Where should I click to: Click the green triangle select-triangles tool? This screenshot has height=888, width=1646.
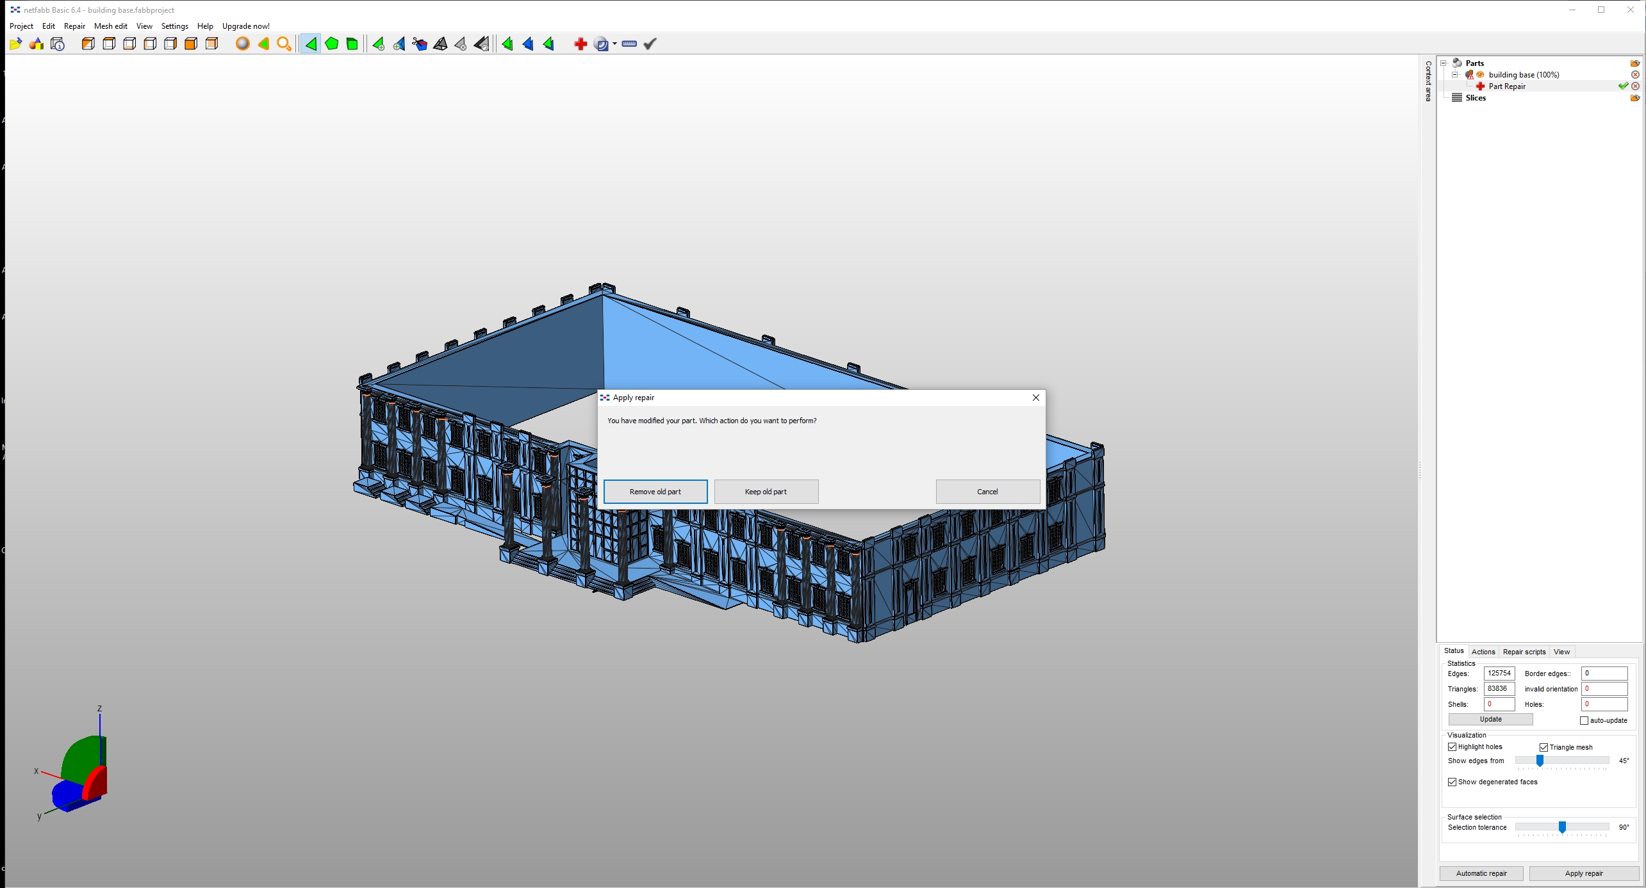pyautogui.click(x=311, y=44)
